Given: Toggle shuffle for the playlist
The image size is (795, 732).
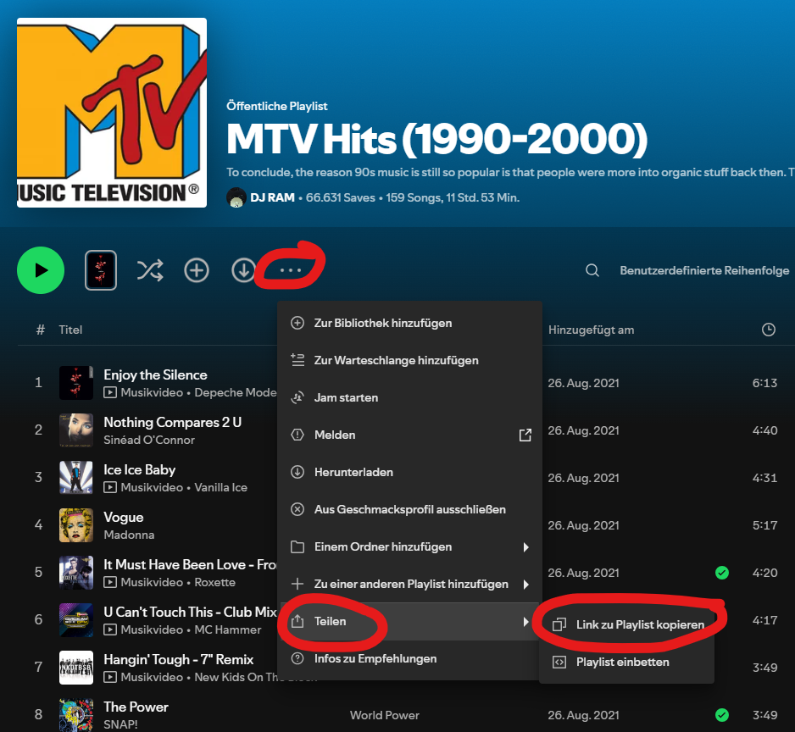Looking at the screenshot, I should click(150, 270).
